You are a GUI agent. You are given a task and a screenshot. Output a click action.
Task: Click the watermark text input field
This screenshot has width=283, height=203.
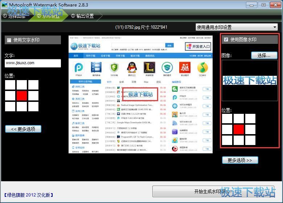(x=33, y=63)
